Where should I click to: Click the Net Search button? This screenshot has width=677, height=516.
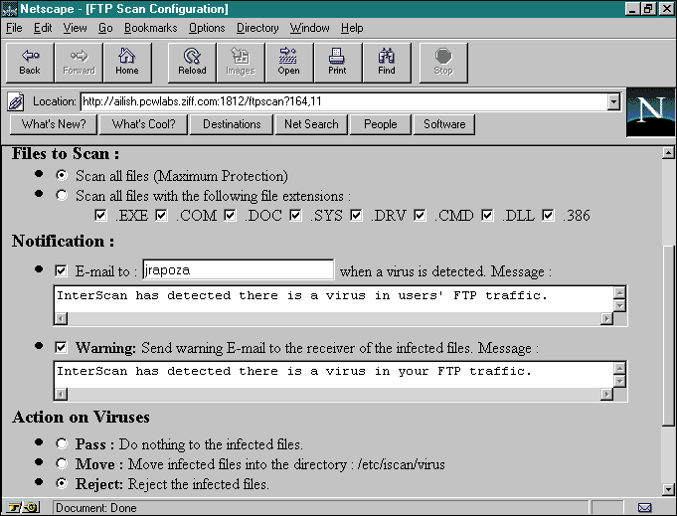(311, 124)
